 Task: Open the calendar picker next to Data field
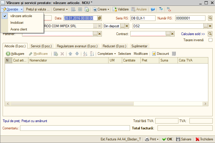coord(100,18)
